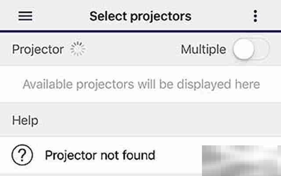
Task: Click the "Help" section header
Action: (25, 120)
